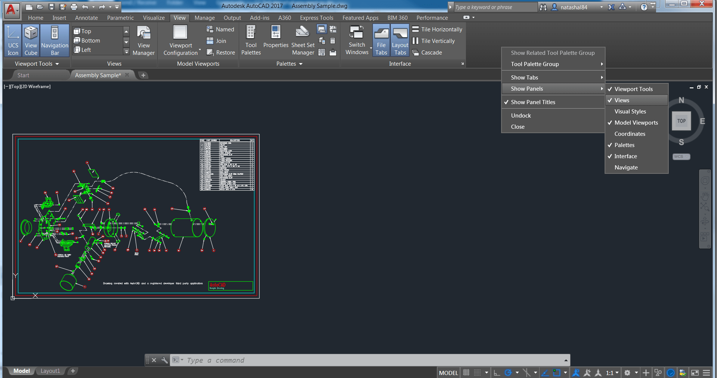Choose Undock from the context menu
The height and width of the screenshot is (378, 717).
tap(553, 116)
